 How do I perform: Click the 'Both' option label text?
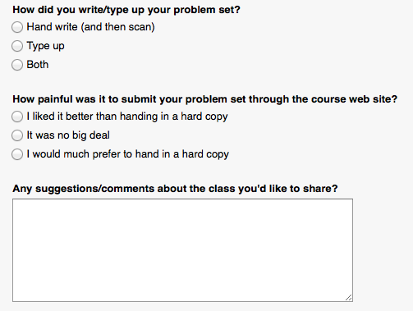[x=38, y=65]
